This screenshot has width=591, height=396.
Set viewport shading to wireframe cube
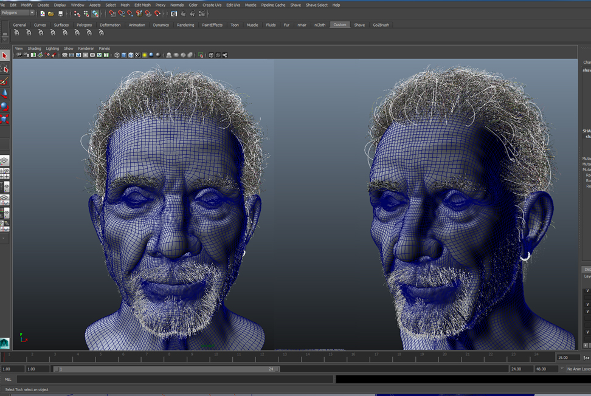point(117,55)
